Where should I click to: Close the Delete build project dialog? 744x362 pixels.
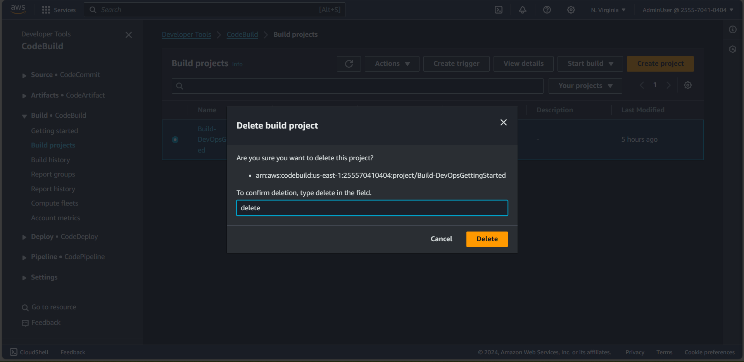[x=504, y=122]
